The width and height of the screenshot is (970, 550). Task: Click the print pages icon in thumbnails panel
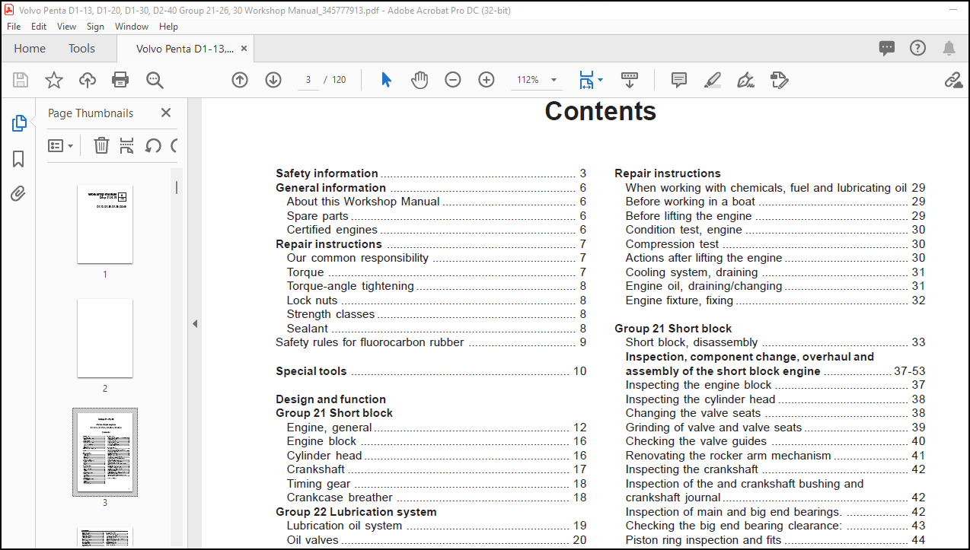126,145
